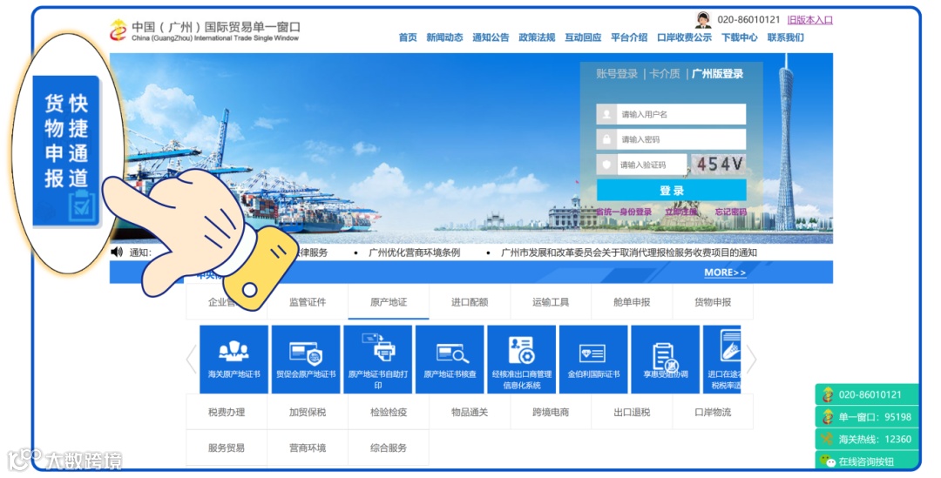Screen dimensions: 941x478
Task: Open the 取消代理报检服务收费项目 notice
Action: tap(629, 252)
